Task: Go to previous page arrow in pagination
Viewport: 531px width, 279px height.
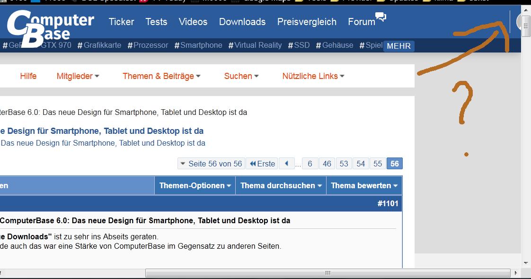Action: (286, 164)
